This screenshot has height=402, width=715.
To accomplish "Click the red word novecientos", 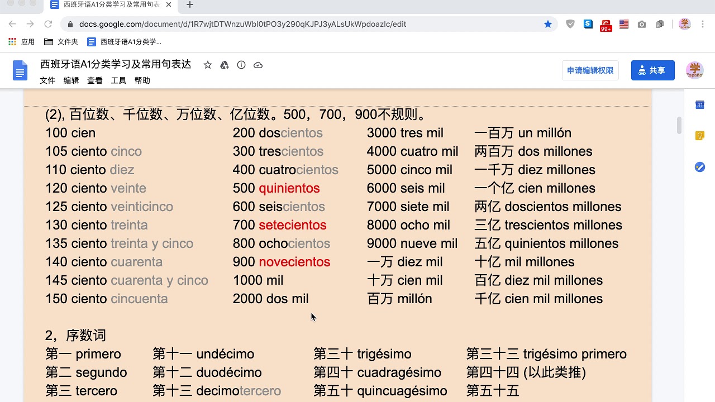I will tap(294, 262).
